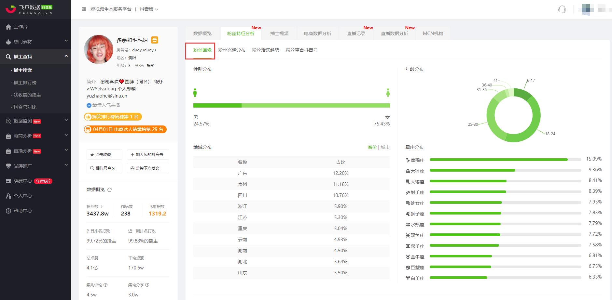612x300 pixels.
Task: Click the male figure gender icon
Action: [x=195, y=93]
